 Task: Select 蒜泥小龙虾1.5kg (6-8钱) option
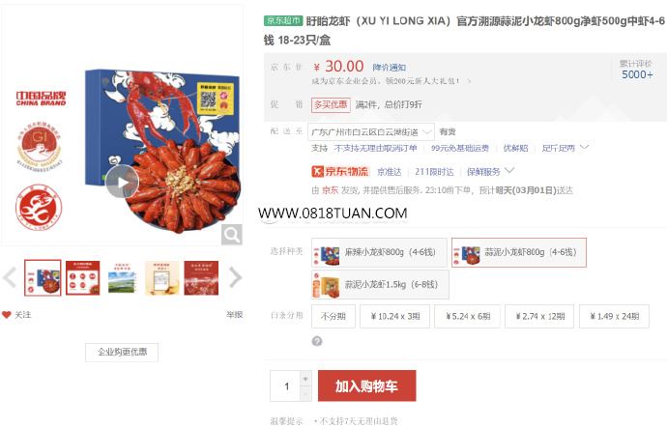pyautogui.click(x=380, y=284)
